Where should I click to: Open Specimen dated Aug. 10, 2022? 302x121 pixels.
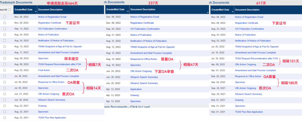(135, 65)
